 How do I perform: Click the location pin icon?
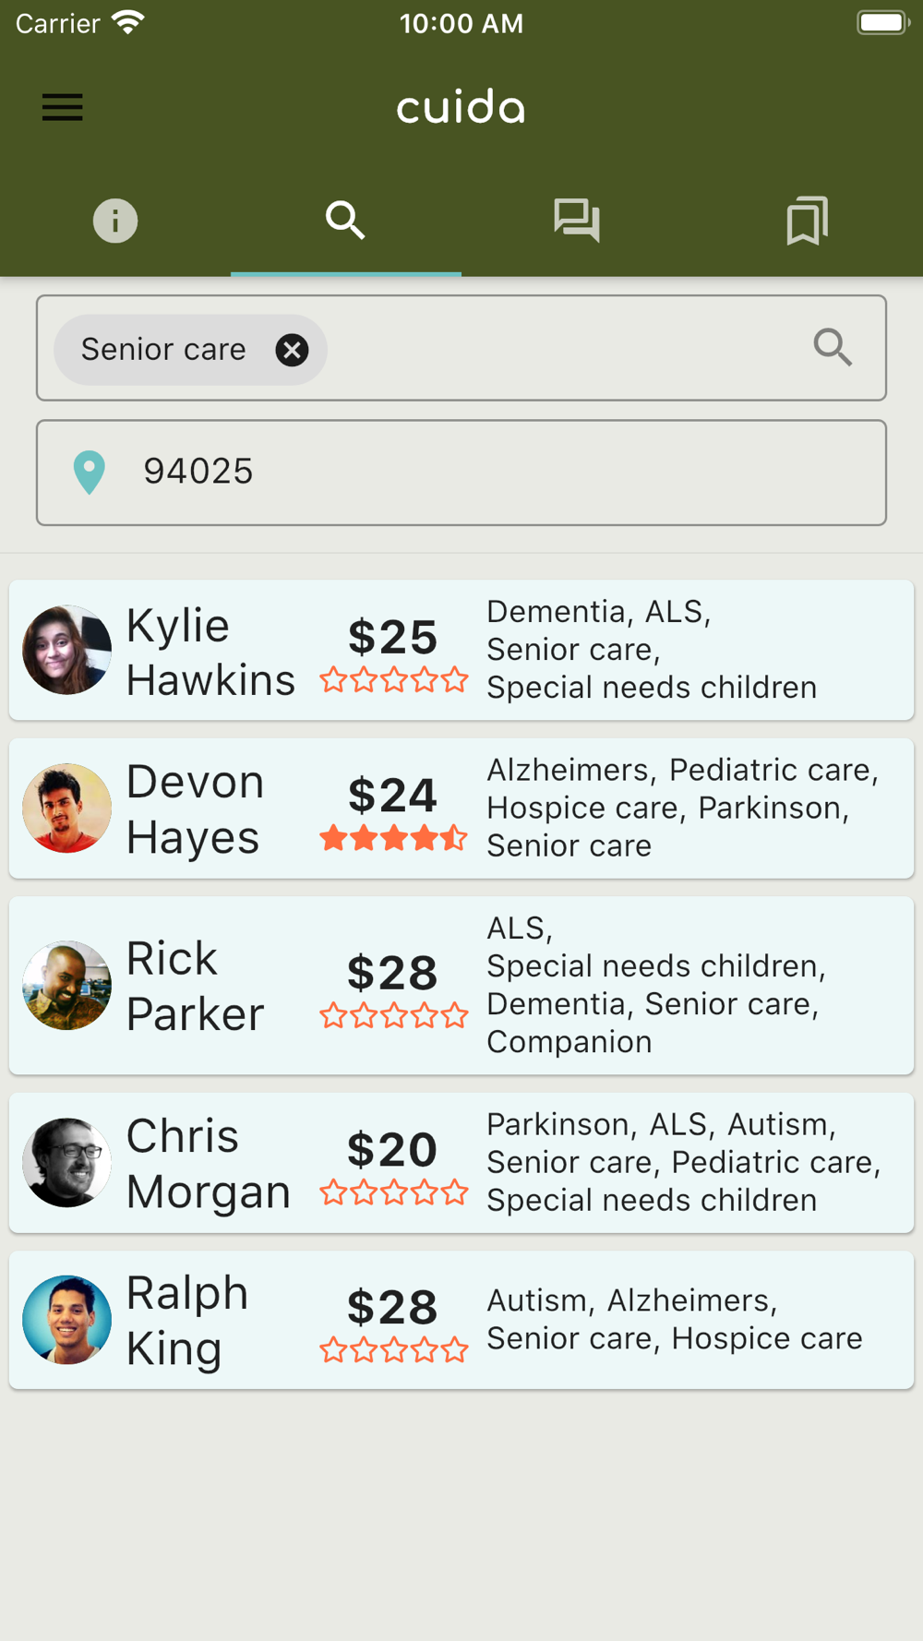(x=90, y=473)
